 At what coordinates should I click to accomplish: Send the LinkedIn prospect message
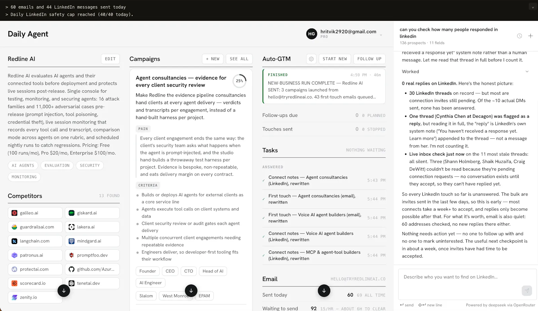pos(527,291)
